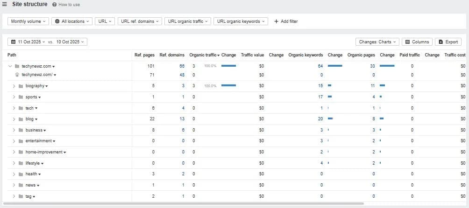Expand the home-improvement folder

14,152
